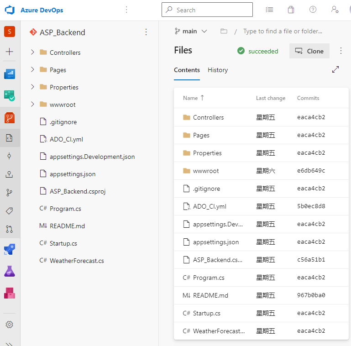The width and height of the screenshot is (351, 346).
Task: Select the Files sub-item icon in sidebar
Action: (9, 138)
